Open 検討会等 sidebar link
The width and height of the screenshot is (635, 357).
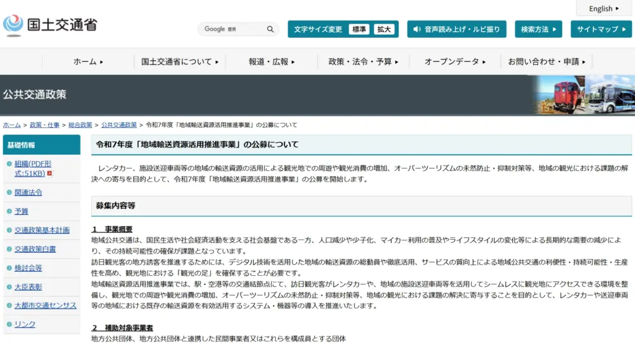click(x=29, y=268)
